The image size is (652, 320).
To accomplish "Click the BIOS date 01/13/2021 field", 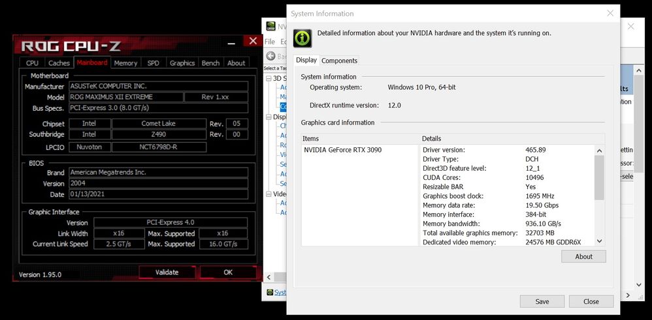I will pyautogui.click(x=158, y=194).
